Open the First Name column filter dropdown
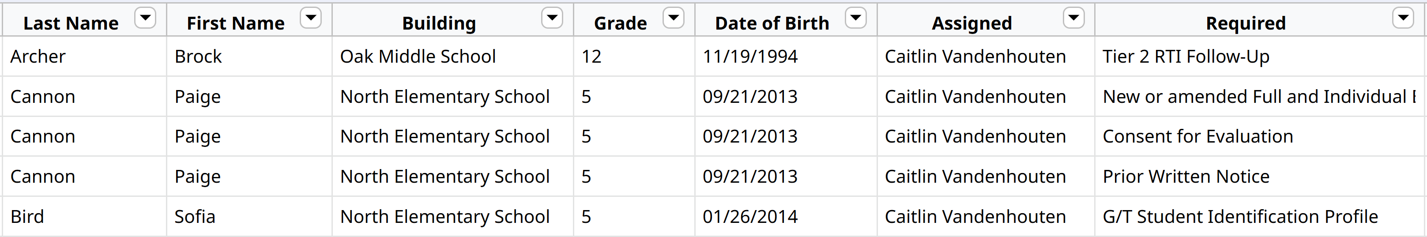The height and width of the screenshot is (237, 1427). pyautogui.click(x=311, y=18)
